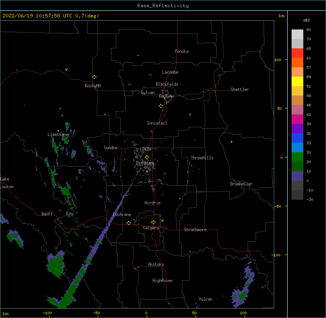
Task: Click the Limestone label
Action: [x=58, y=134]
